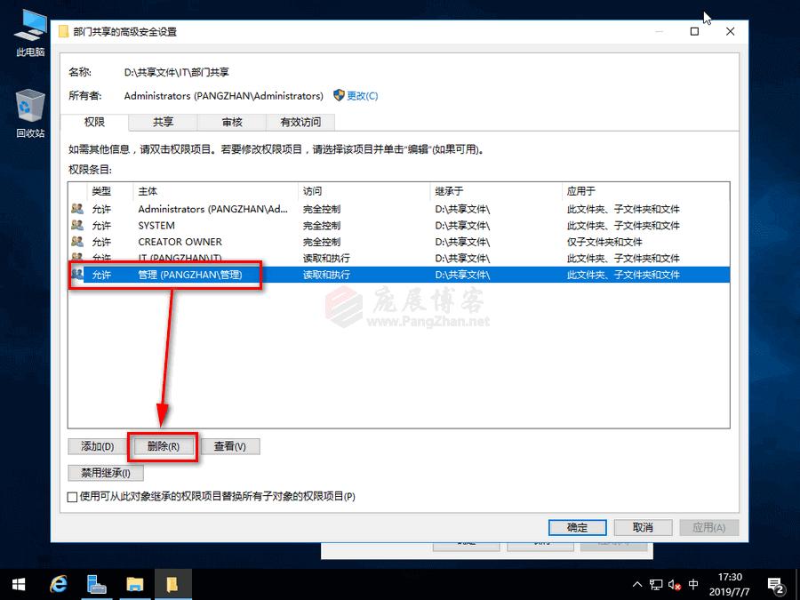Click the 删除(R) button
This screenshot has width=800, height=600.
click(163, 446)
